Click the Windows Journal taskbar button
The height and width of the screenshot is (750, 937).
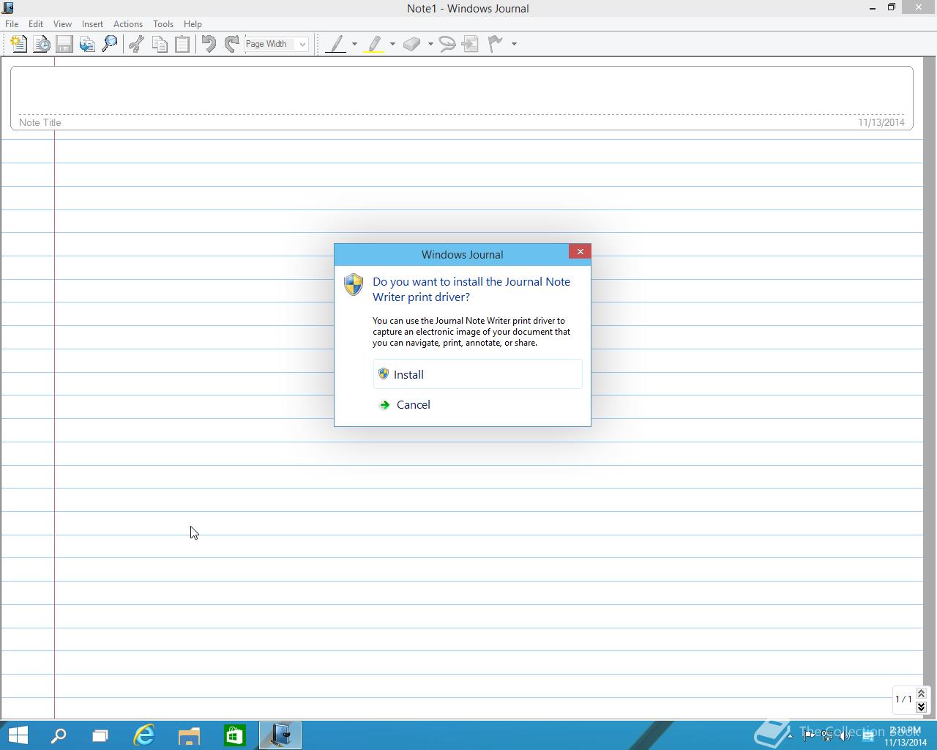click(x=280, y=735)
